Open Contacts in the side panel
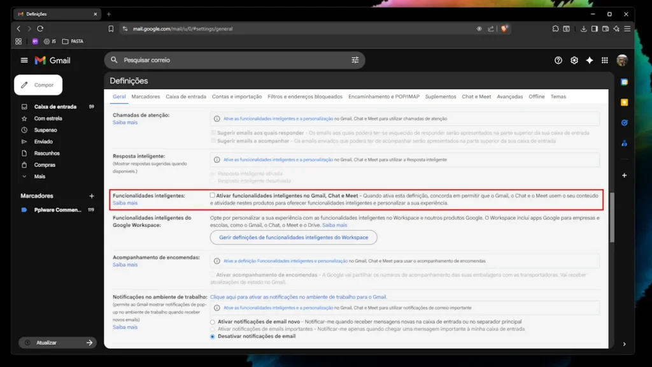 [x=624, y=143]
